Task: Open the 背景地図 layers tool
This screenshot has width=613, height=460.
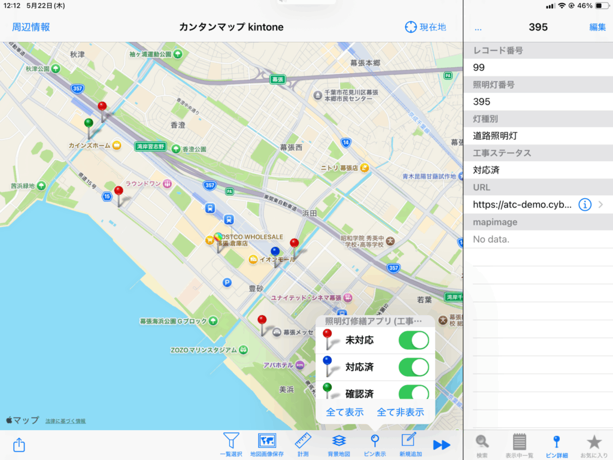Action: click(339, 445)
